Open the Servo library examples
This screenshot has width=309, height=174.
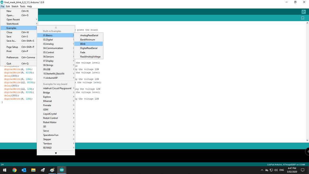(x=56, y=131)
